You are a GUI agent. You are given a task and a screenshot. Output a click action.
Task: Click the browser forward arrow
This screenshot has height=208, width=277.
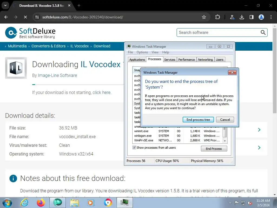click(x=15, y=17)
